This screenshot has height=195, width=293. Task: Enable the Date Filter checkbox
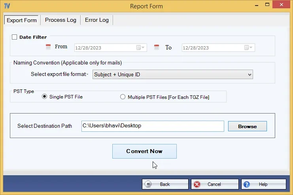pos(14,37)
